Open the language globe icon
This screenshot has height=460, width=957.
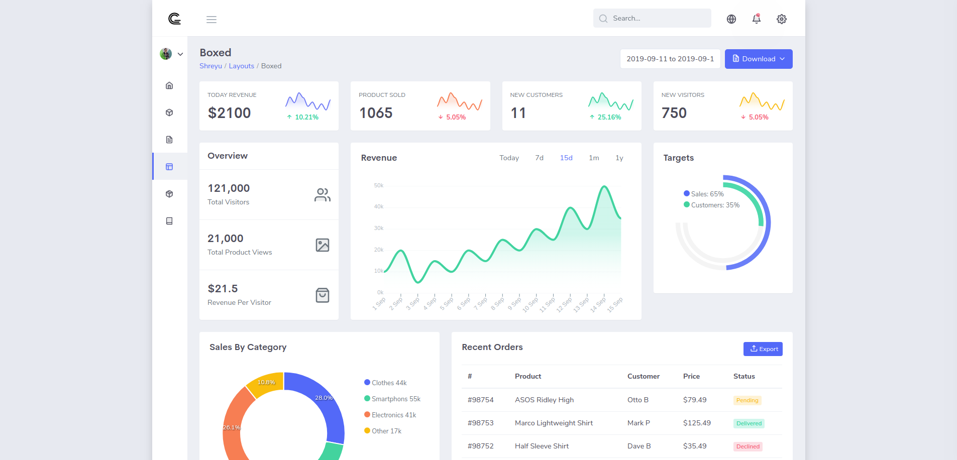click(x=731, y=19)
